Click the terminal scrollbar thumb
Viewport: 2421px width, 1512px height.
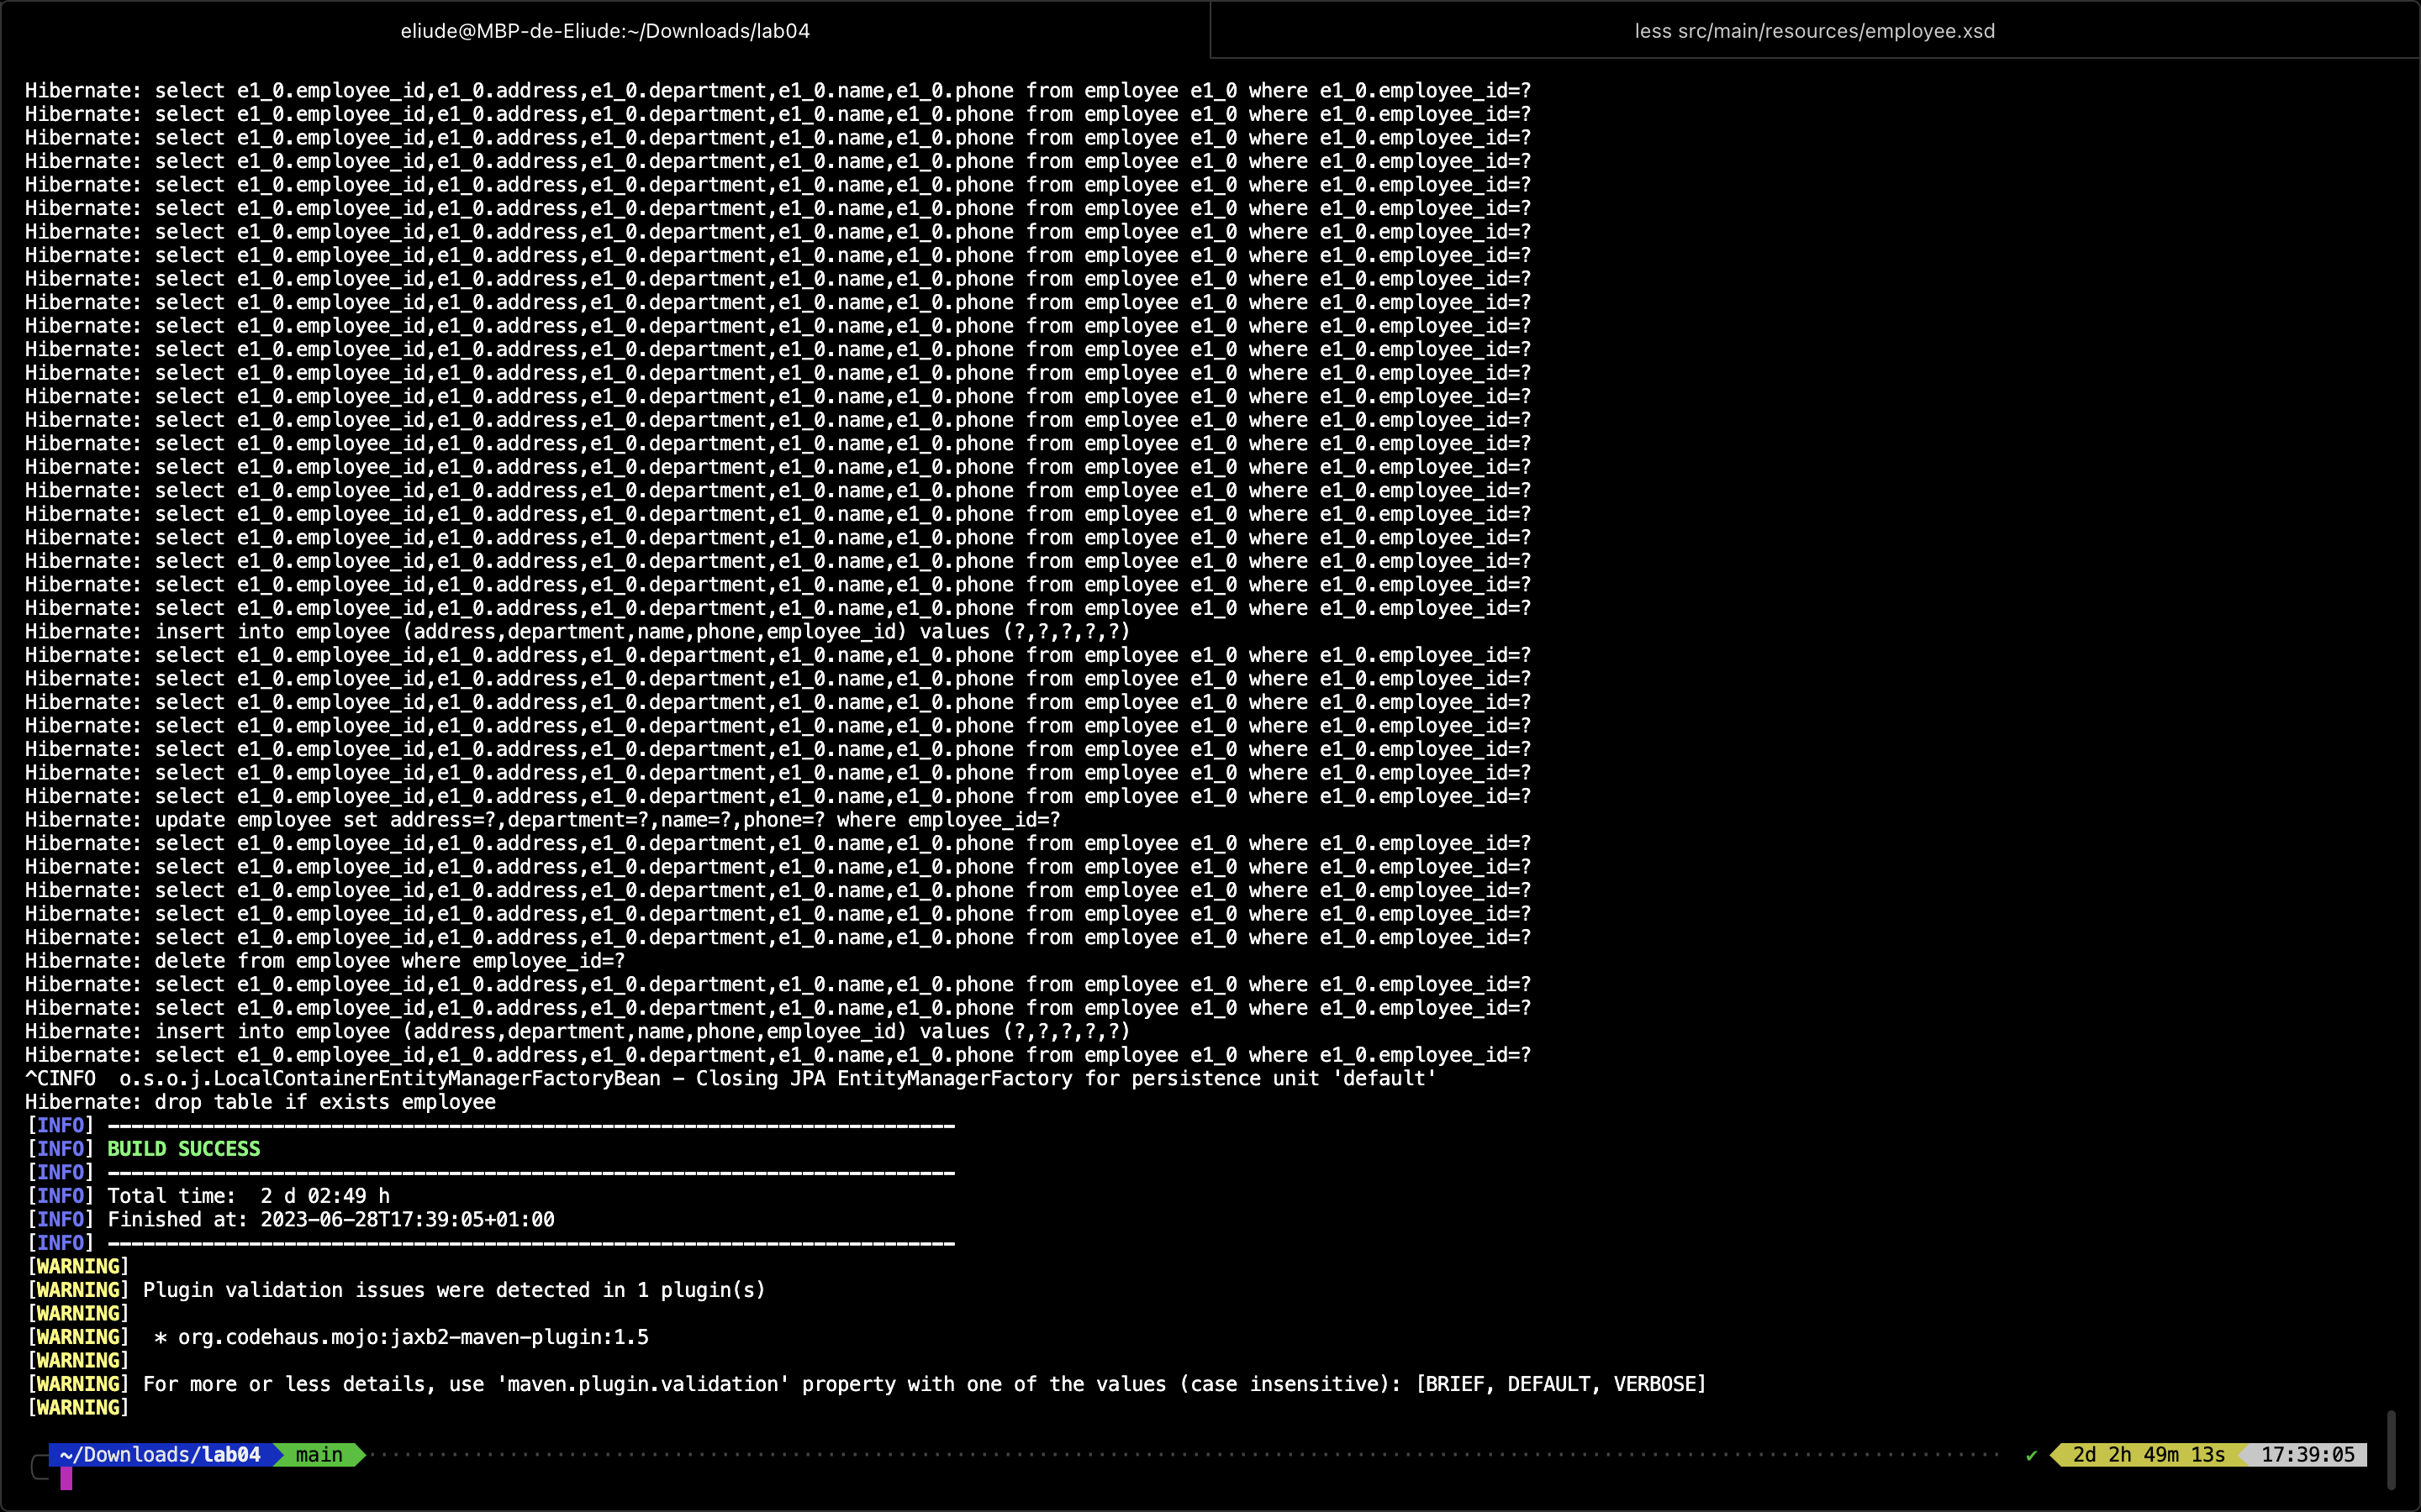pyautogui.click(x=2391, y=1449)
